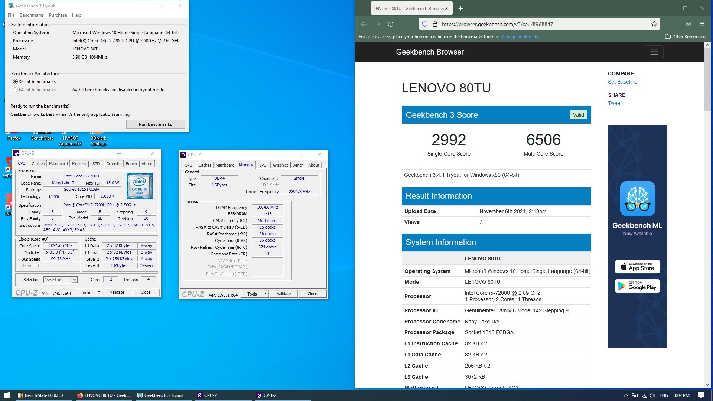Image resolution: width=713 pixels, height=401 pixels.
Task: Reload the Geekbench Browser page
Action: [x=391, y=24]
